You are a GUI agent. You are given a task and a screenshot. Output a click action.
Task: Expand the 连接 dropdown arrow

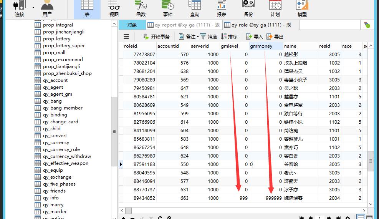33,8
